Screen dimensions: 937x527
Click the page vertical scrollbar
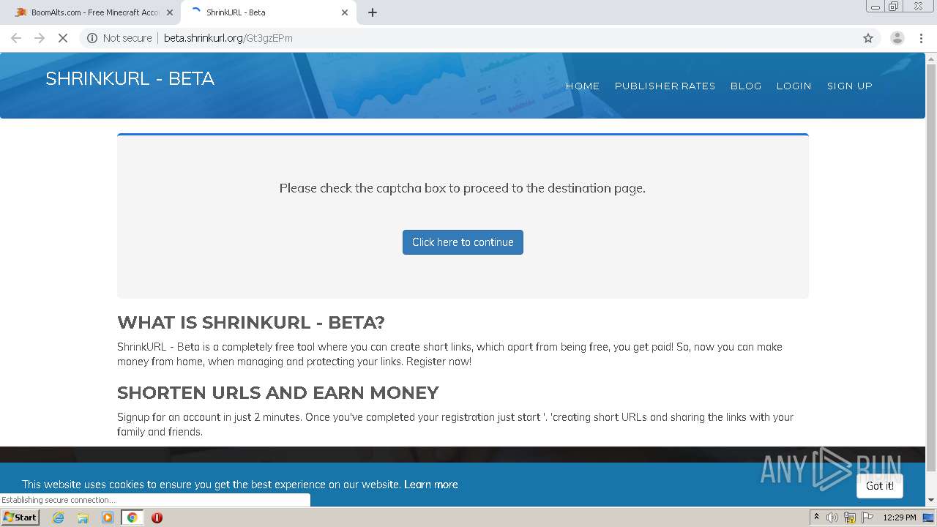[931, 267]
